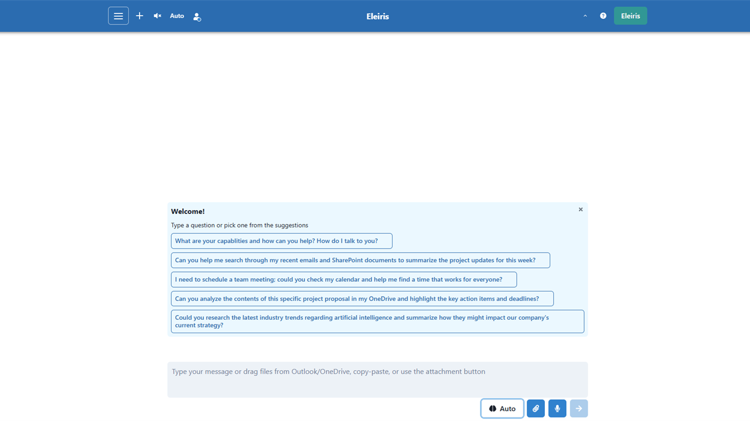Open the Auto model selector near input
This screenshot has height=421, width=750.
pyautogui.click(x=502, y=409)
